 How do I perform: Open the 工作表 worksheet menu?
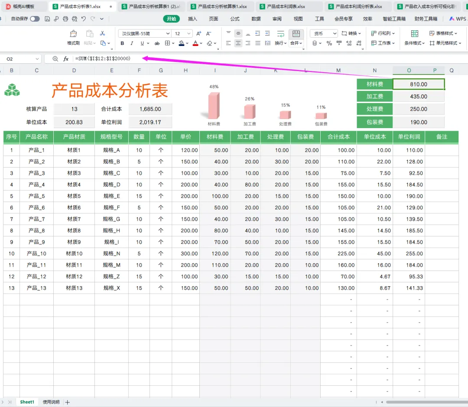[x=383, y=43]
